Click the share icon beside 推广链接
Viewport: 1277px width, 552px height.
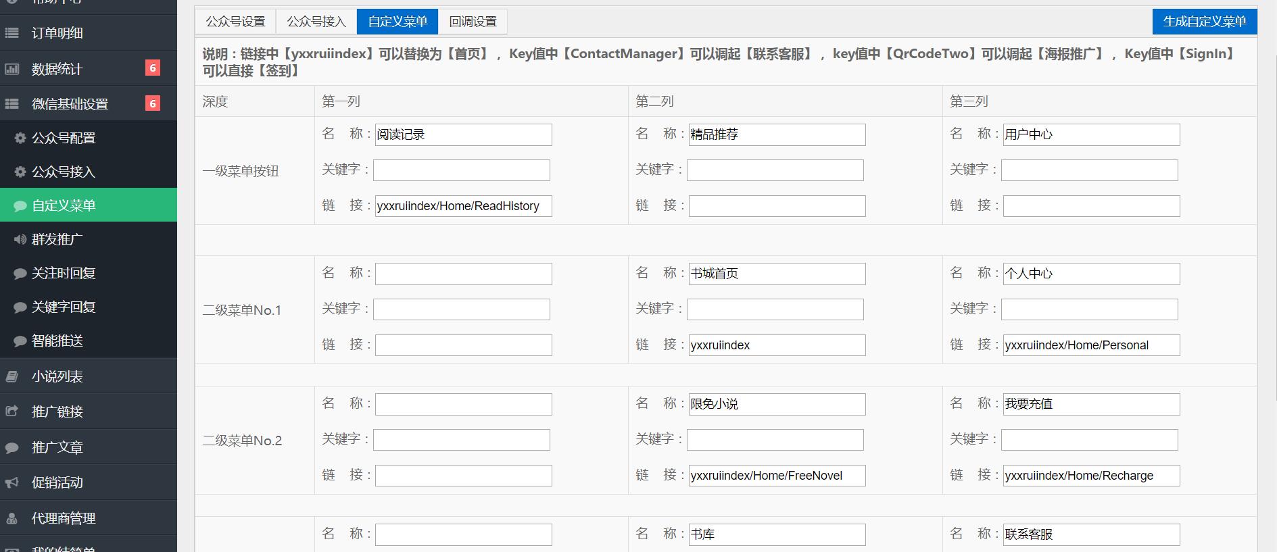tap(11, 411)
